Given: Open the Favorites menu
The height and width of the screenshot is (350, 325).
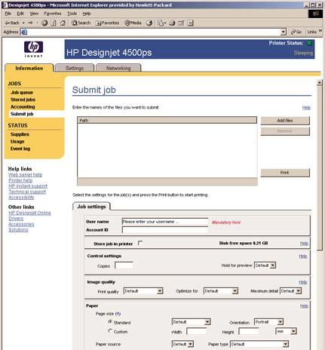Looking at the screenshot, I should tap(53, 14).
